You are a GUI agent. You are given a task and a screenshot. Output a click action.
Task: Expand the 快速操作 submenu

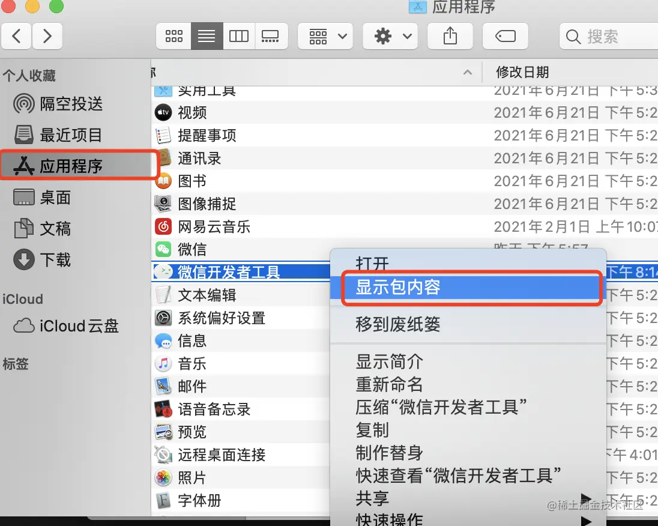point(468,520)
